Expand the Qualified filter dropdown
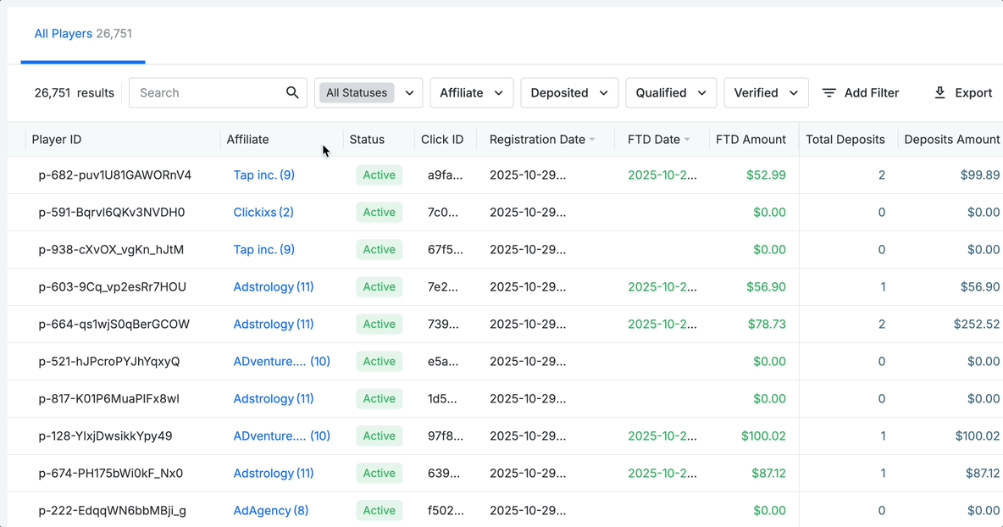Viewport: 1003px width, 527px height. point(671,92)
